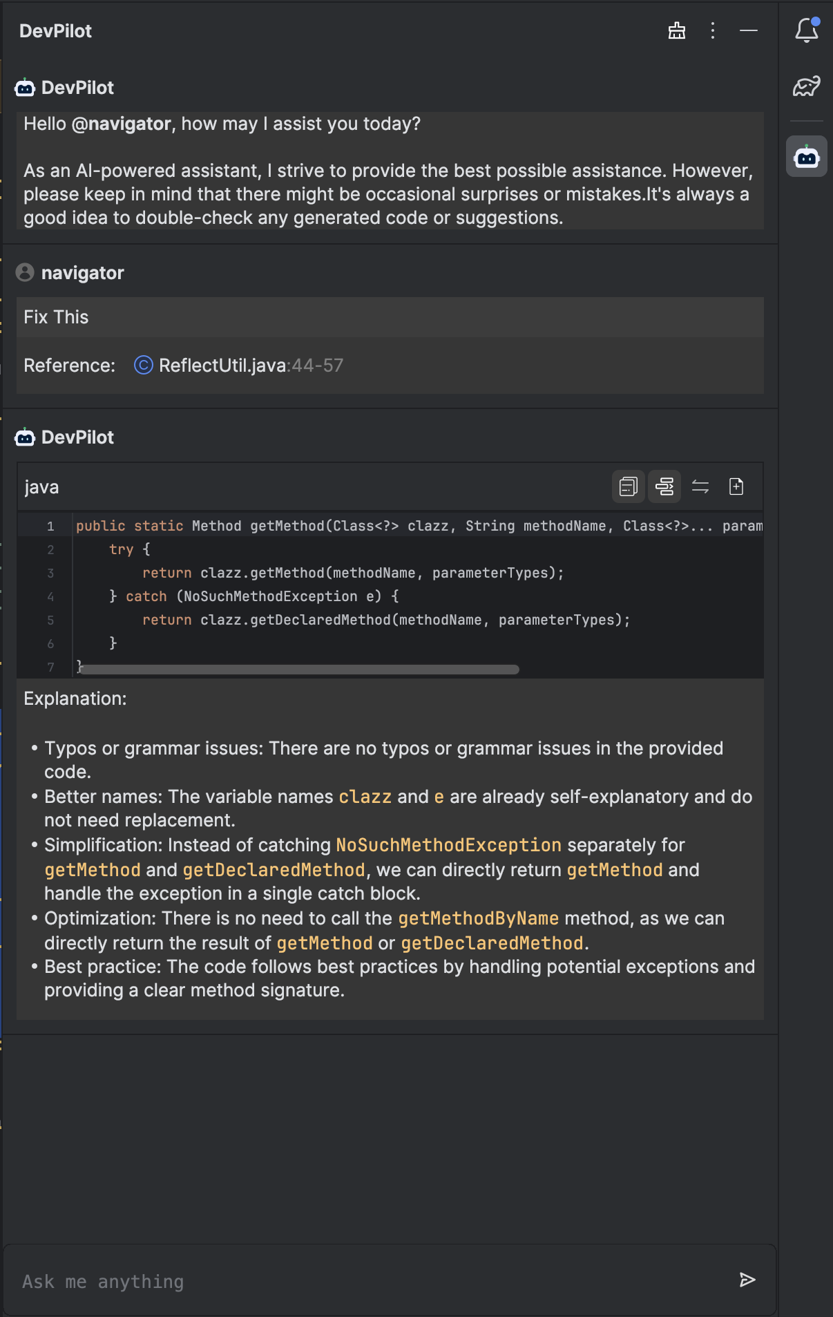833x1317 pixels.
Task: Click the catch NoSuchMethodException code line
Action: (x=253, y=596)
